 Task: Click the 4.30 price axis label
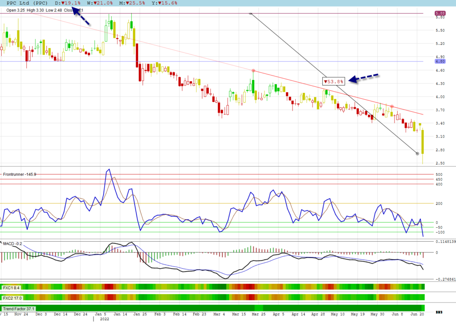[x=440, y=84]
